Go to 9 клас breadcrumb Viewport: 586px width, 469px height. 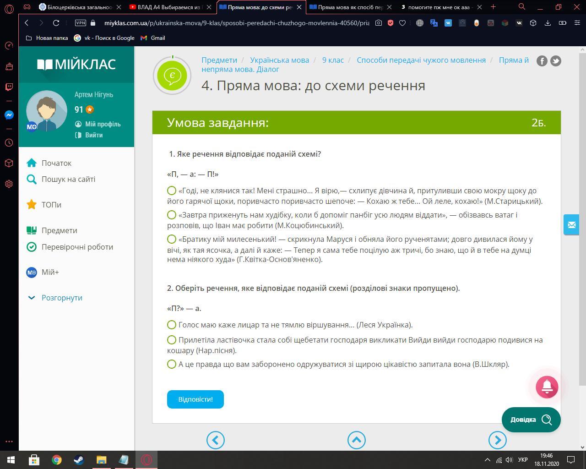[333, 60]
